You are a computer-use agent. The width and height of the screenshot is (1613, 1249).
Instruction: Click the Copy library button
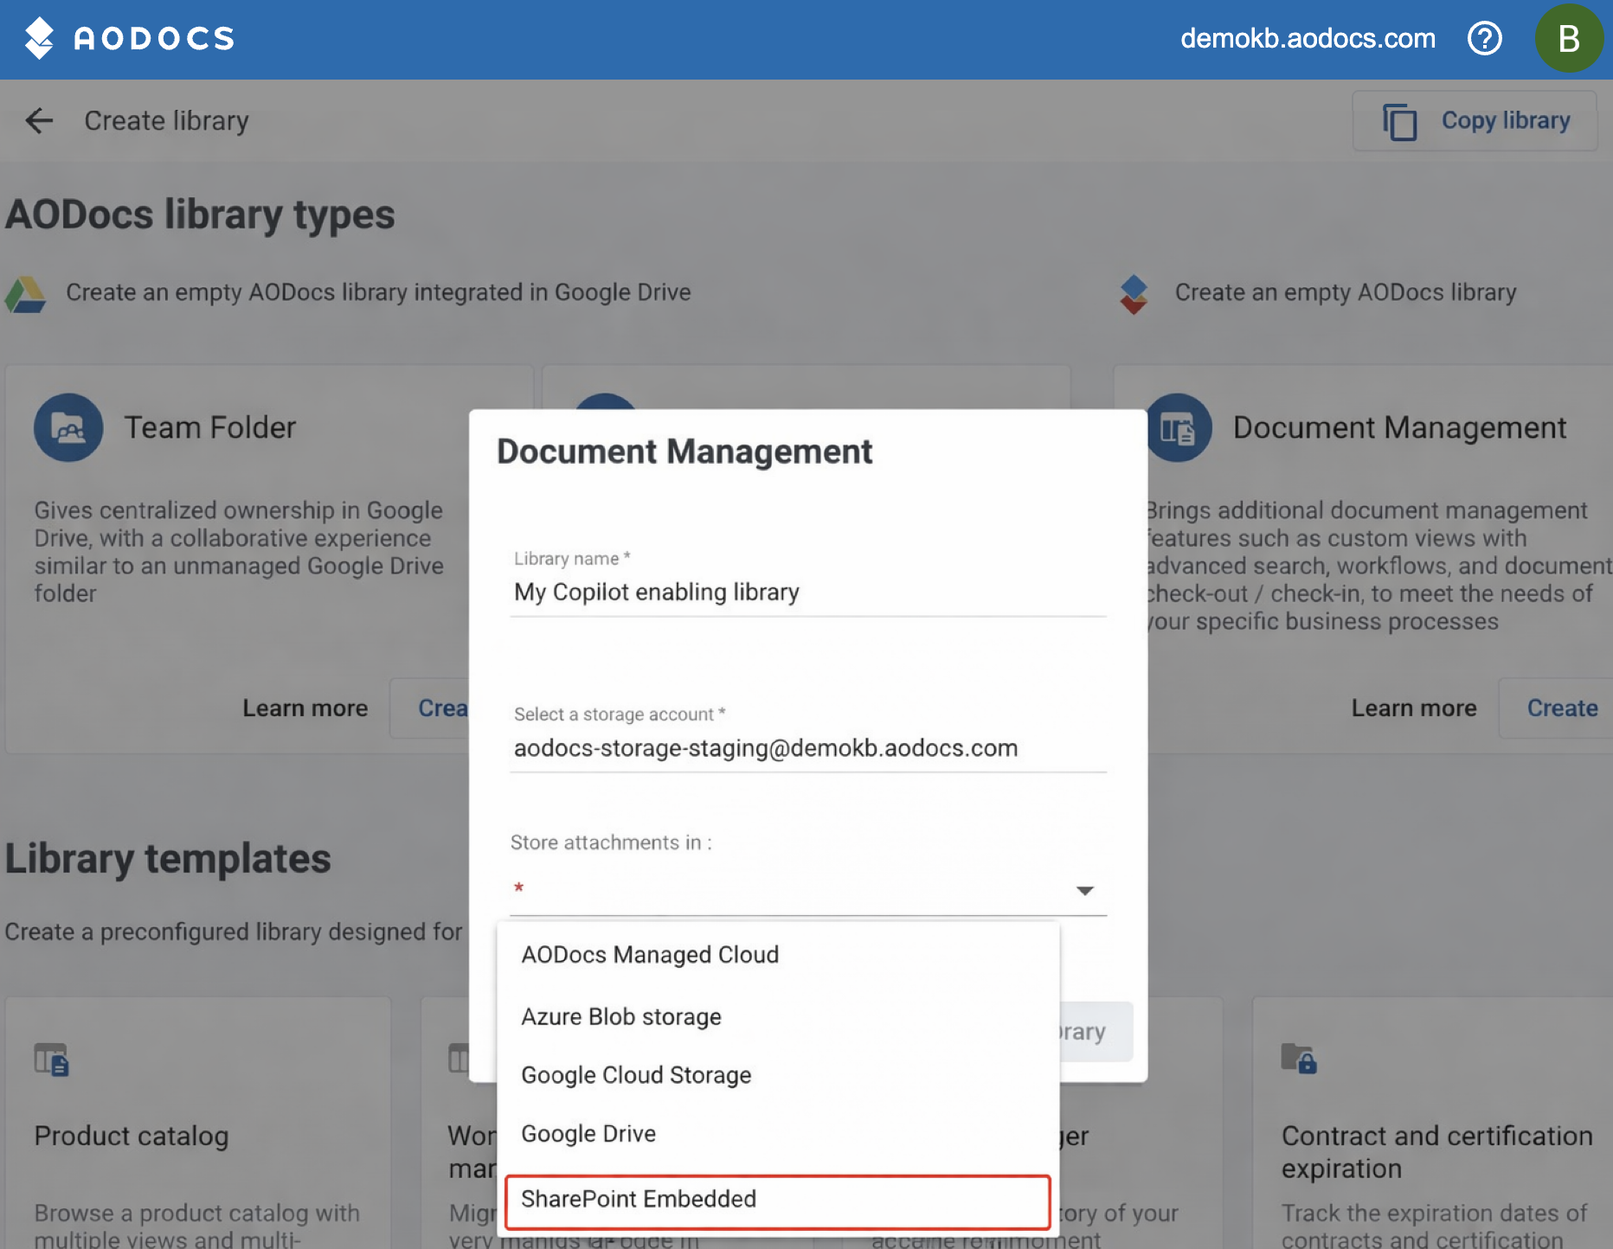pos(1475,121)
